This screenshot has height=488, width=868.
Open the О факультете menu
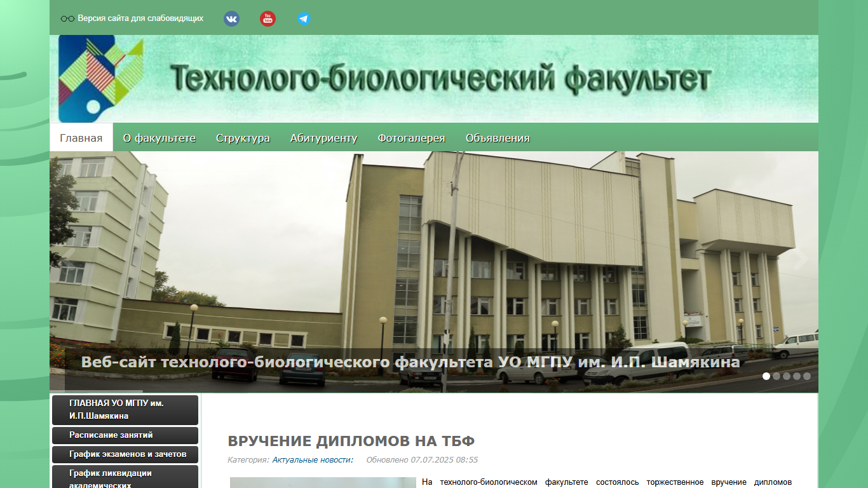click(159, 138)
